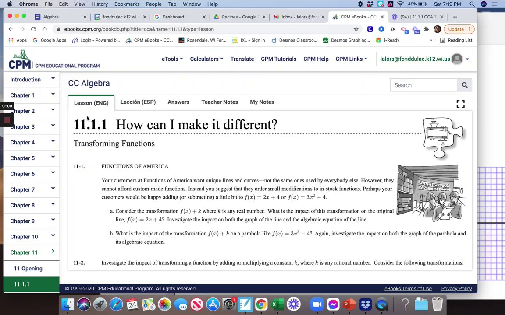
Task: Open the History menu in menu bar
Action: [100, 4]
